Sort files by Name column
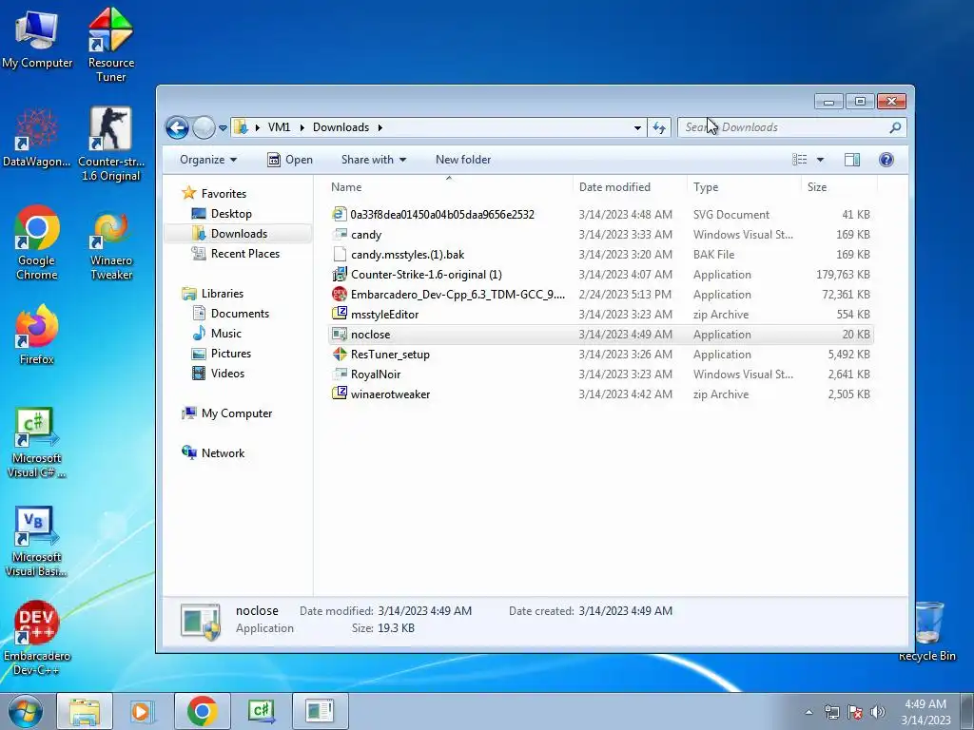Viewport: 974px width, 730px height. (449, 187)
